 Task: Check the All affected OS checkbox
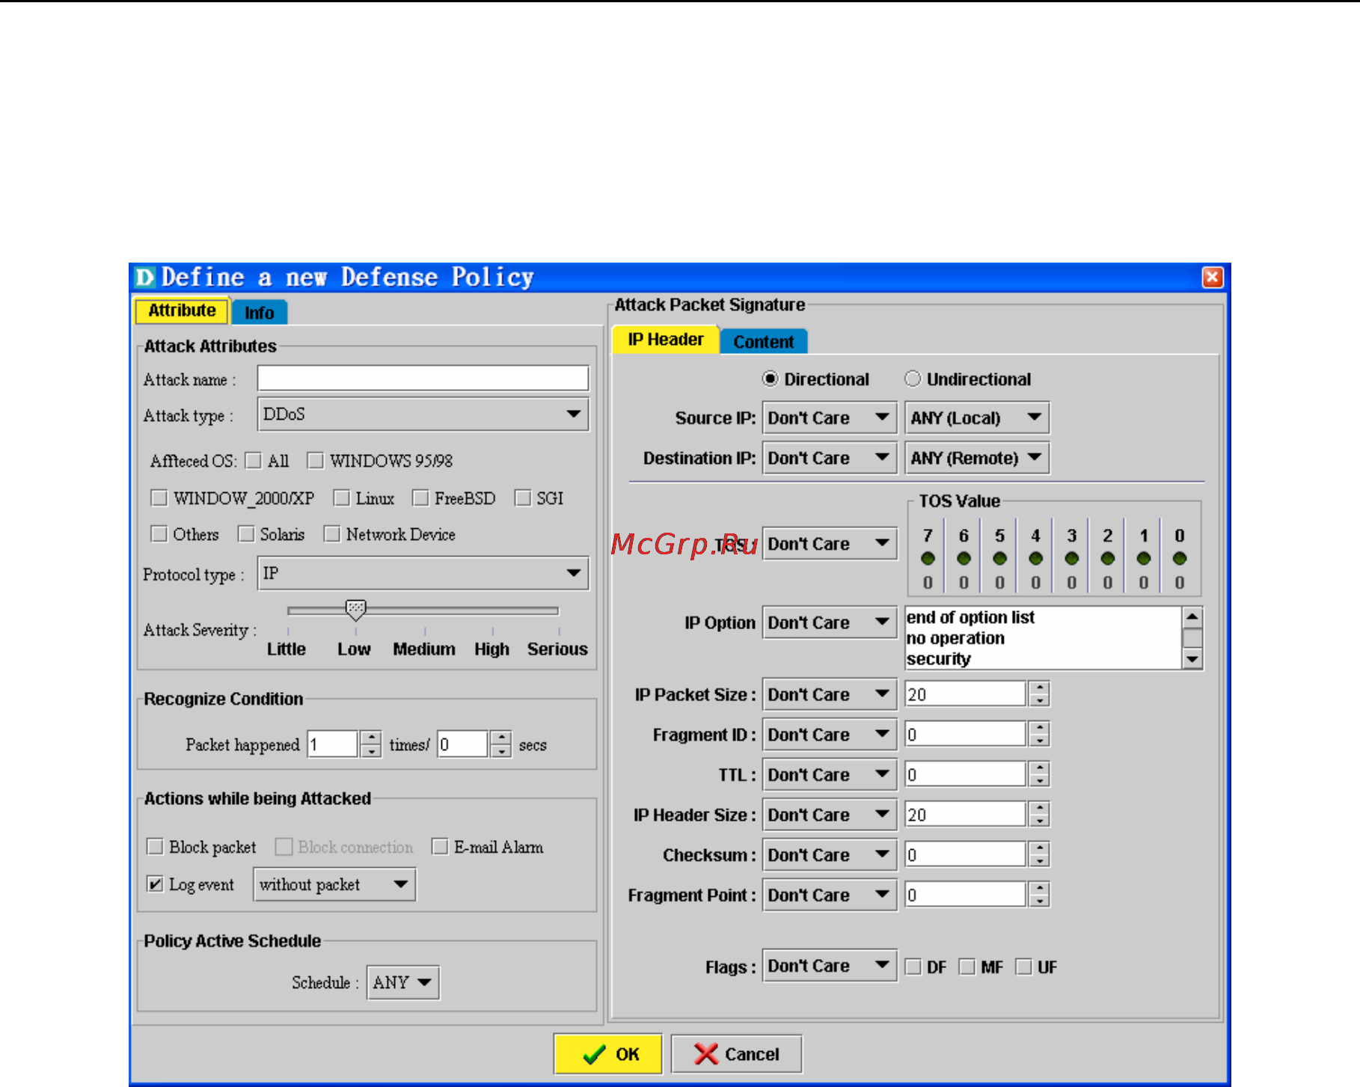click(254, 460)
